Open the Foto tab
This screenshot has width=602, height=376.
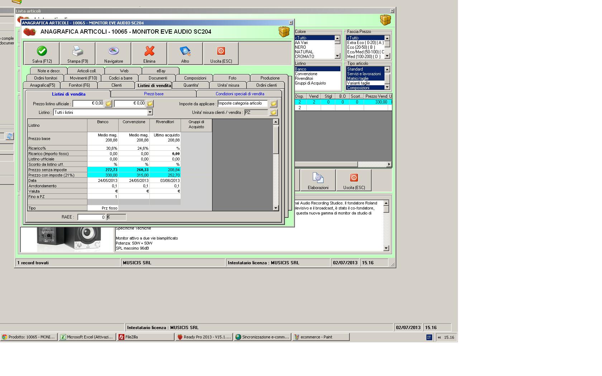tap(232, 78)
